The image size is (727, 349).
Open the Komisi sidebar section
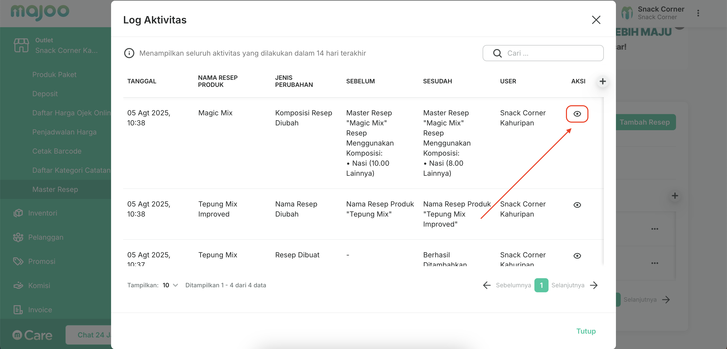(39, 285)
